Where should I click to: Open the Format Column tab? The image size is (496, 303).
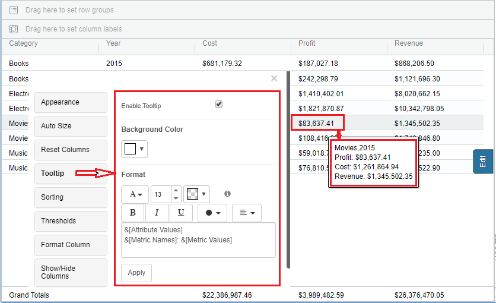click(x=71, y=245)
